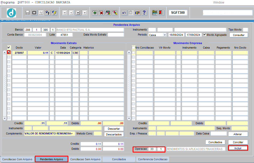Click the Complemento field VALOR DE RENDIMENTO REMUNERA+
This screenshot has height=163, width=254.
pyautogui.click(x=50, y=133)
